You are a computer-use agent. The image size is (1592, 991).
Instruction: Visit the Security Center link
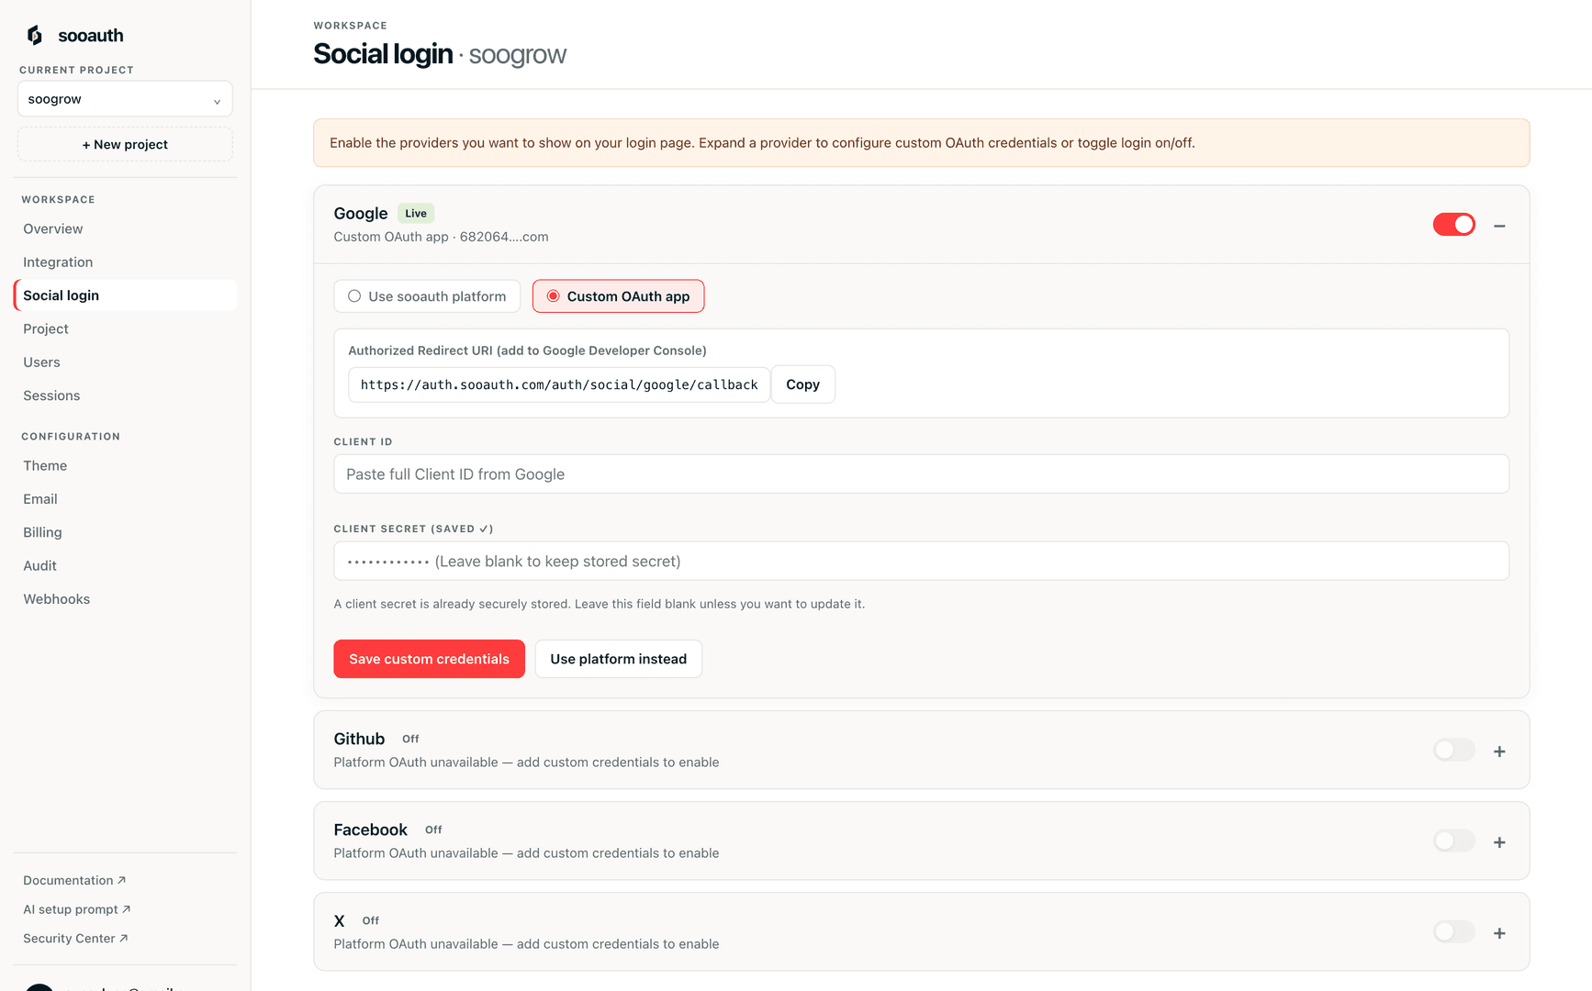75,939
